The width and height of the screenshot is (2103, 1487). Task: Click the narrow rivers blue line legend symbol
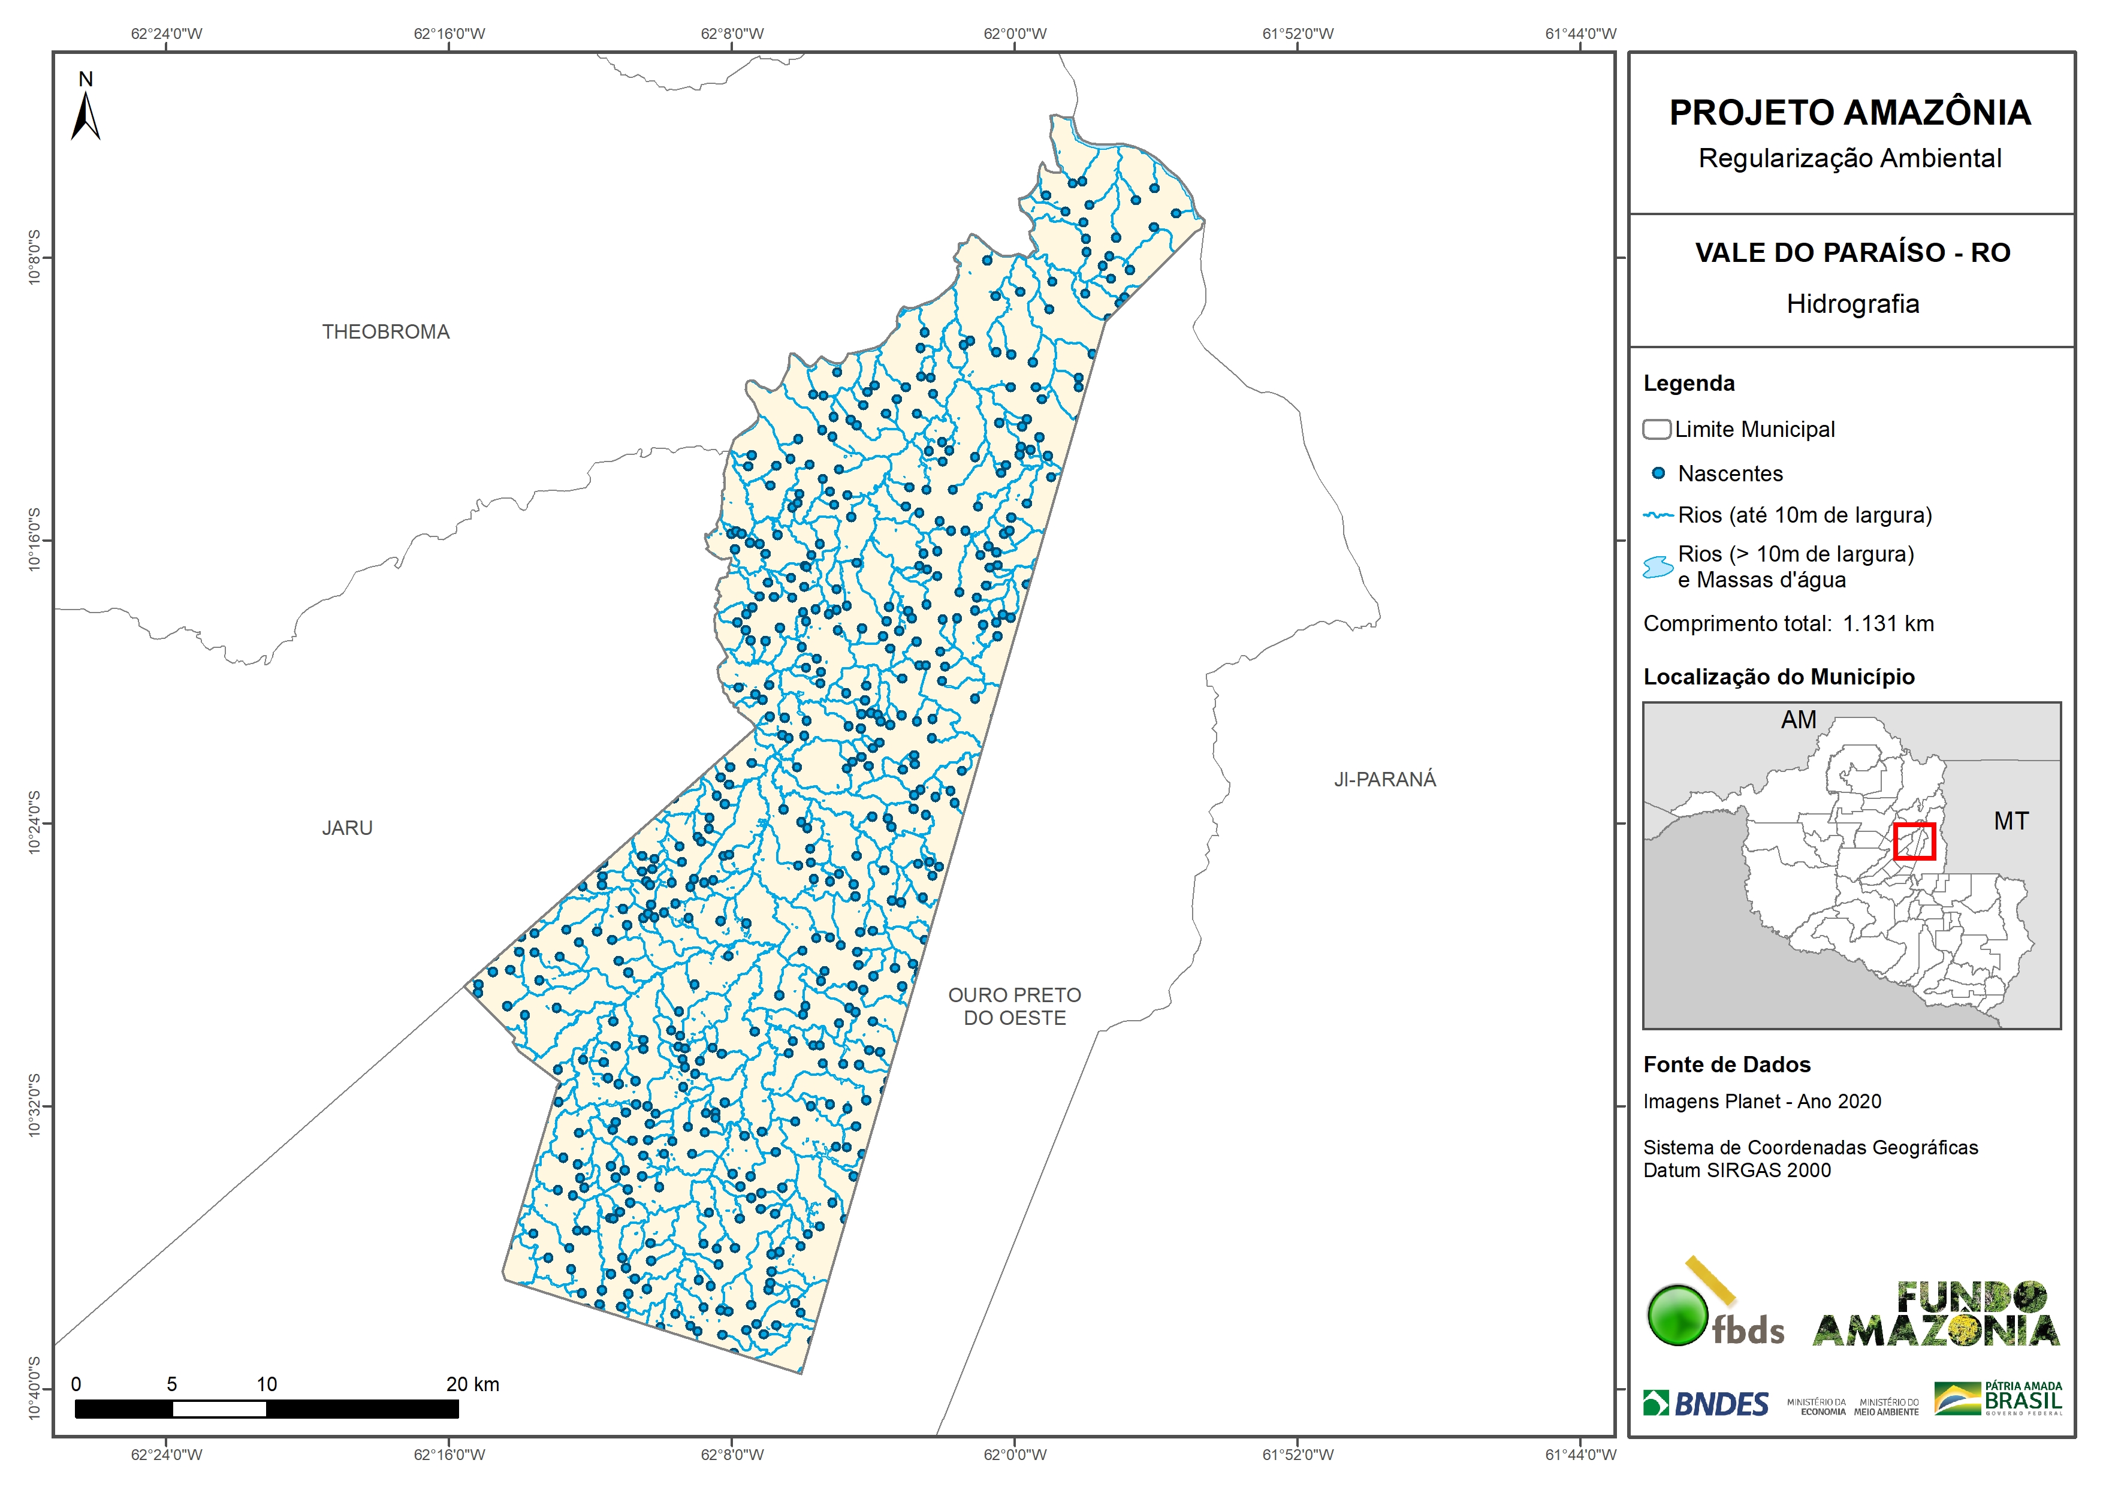pyautogui.click(x=1658, y=516)
